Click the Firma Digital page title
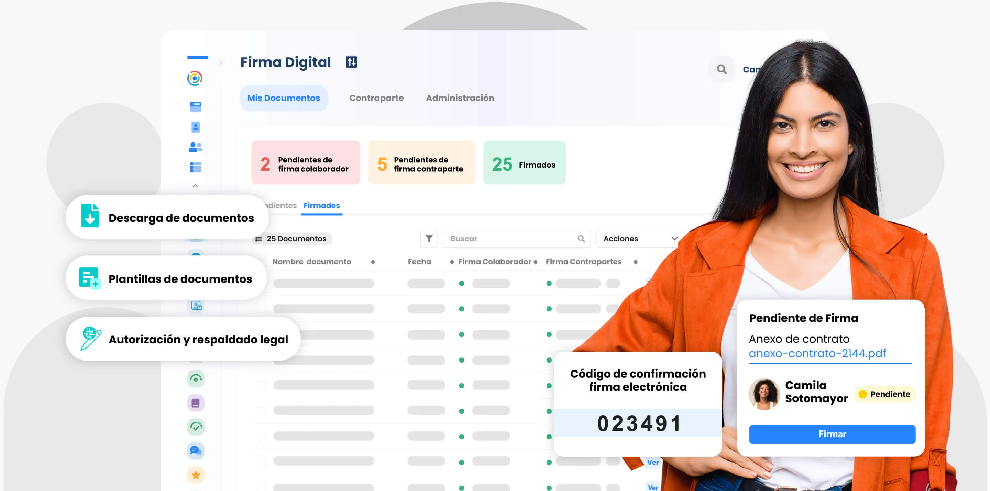Viewport: 990px width, 491px height. coord(286,62)
